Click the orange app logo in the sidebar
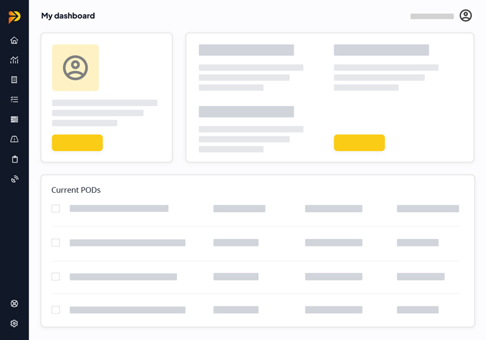The width and height of the screenshot is (486, 340). click(x=15, y=17)
